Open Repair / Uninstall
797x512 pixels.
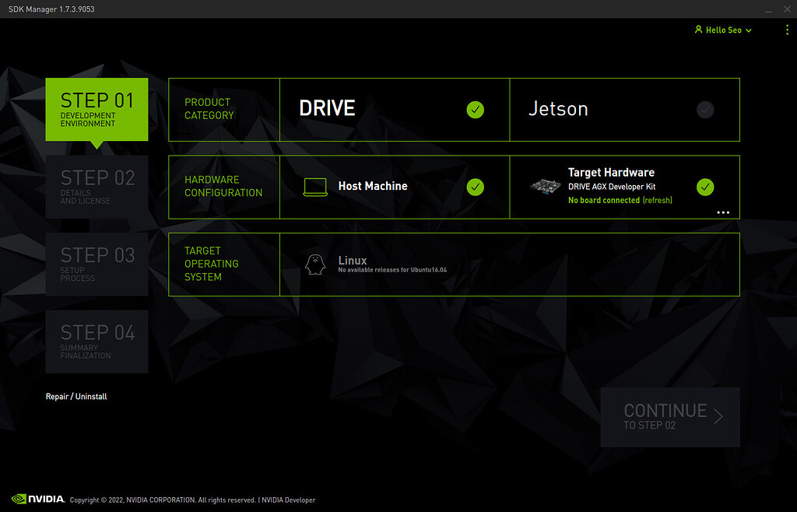coord(75,396)
